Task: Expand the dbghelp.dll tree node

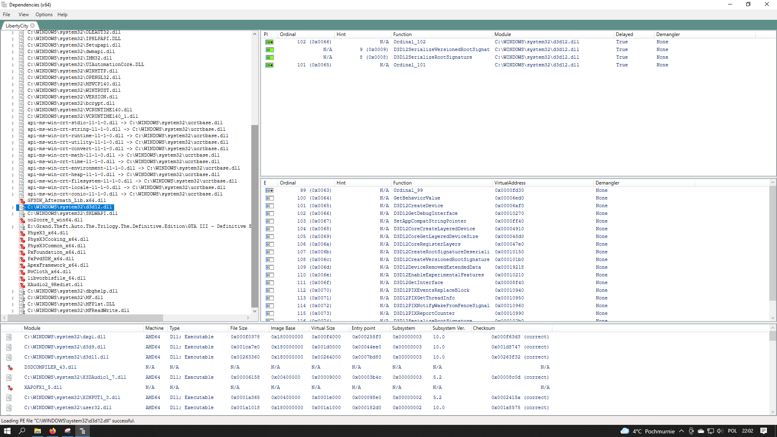Action: (x=13, y=291)
